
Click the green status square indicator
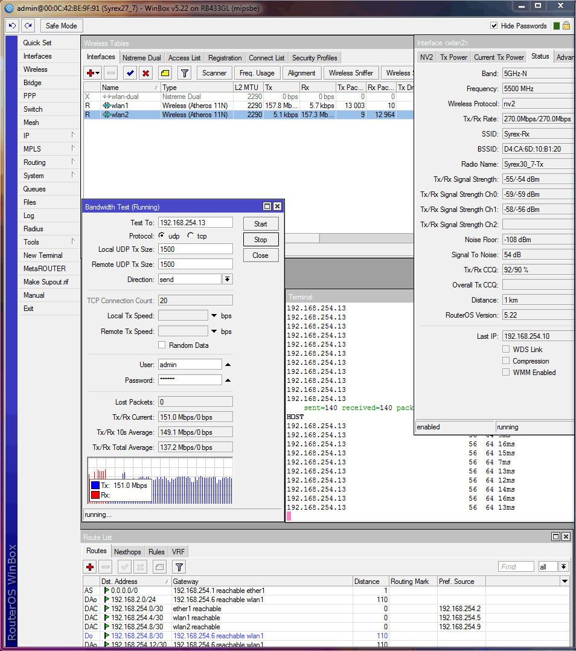[x=557, y=26]
